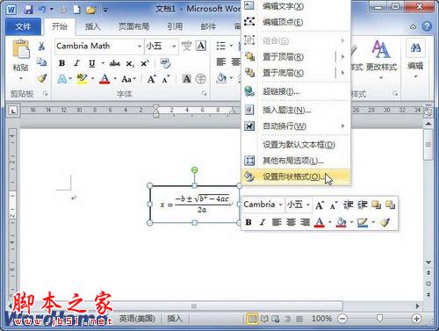Switch to the Page Layout tab

[133, 26]
